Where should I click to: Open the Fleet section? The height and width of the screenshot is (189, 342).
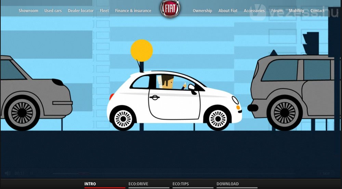pyautogui.click(x=104, y=11)
